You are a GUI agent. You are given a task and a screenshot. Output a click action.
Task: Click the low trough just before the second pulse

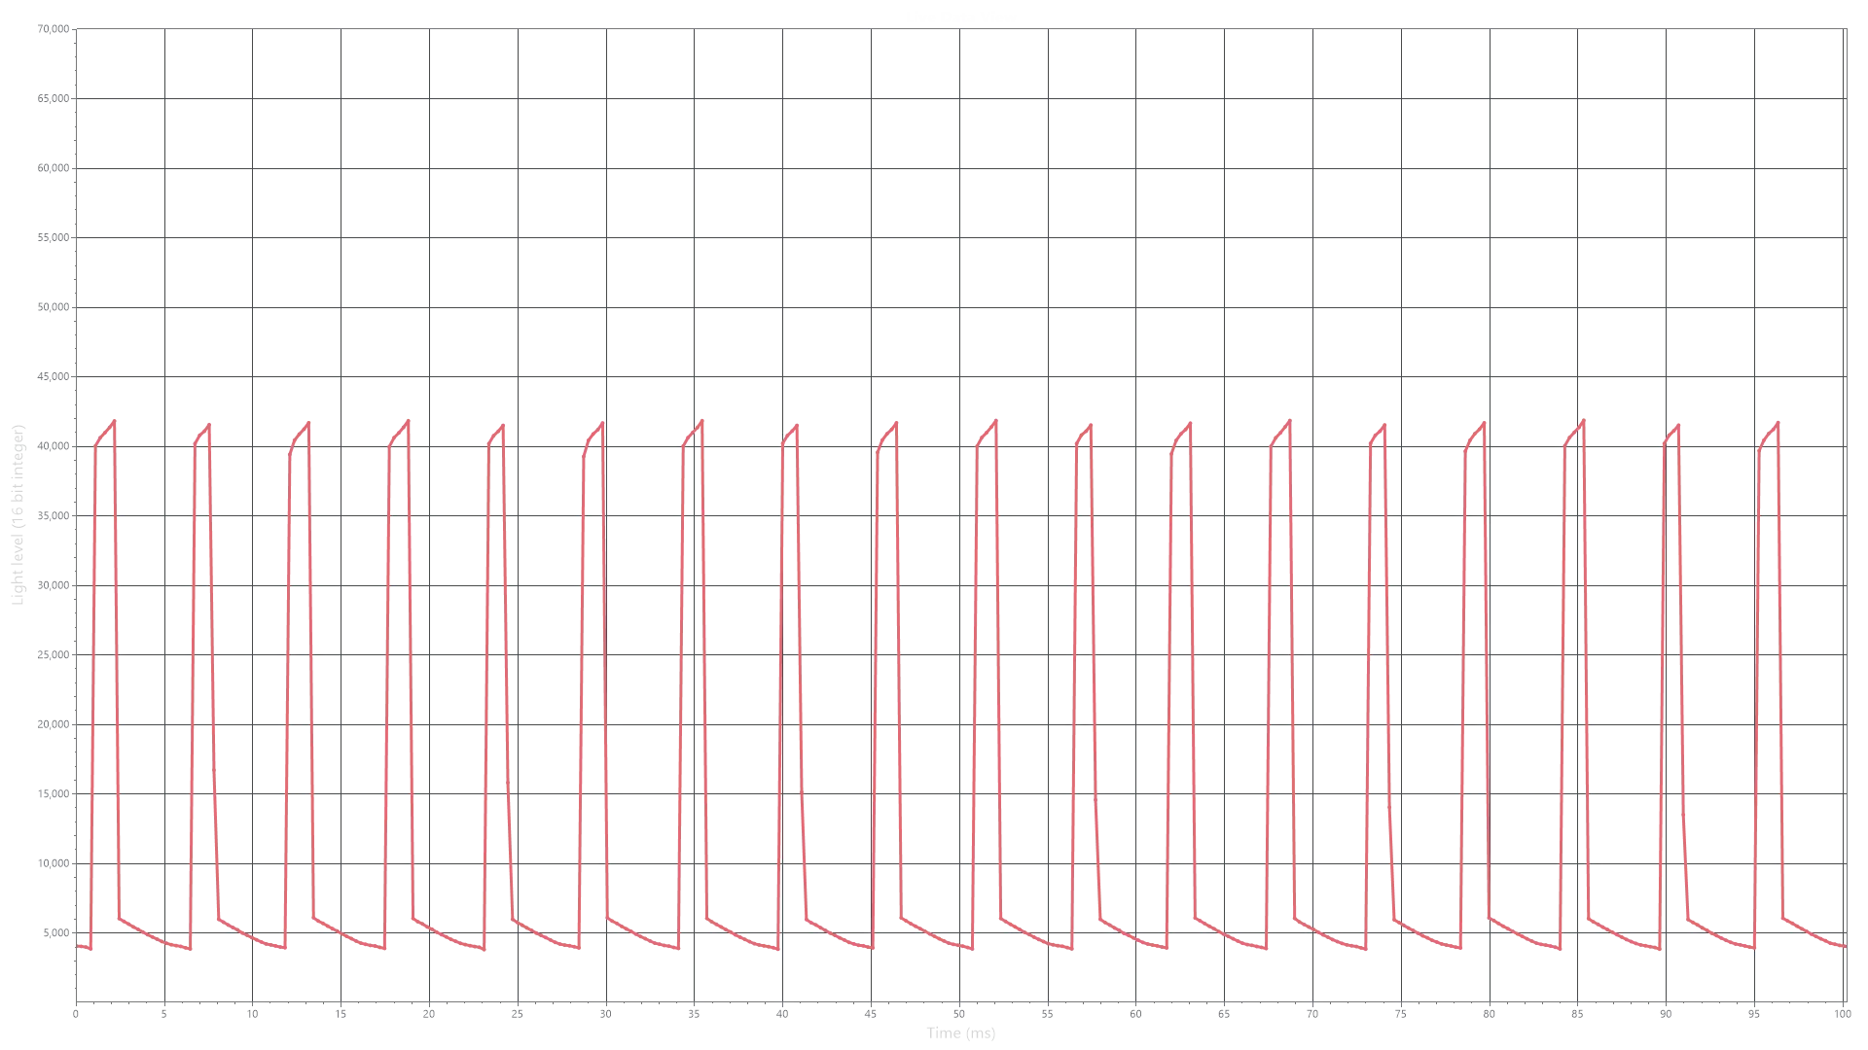[x=187, y=949]
